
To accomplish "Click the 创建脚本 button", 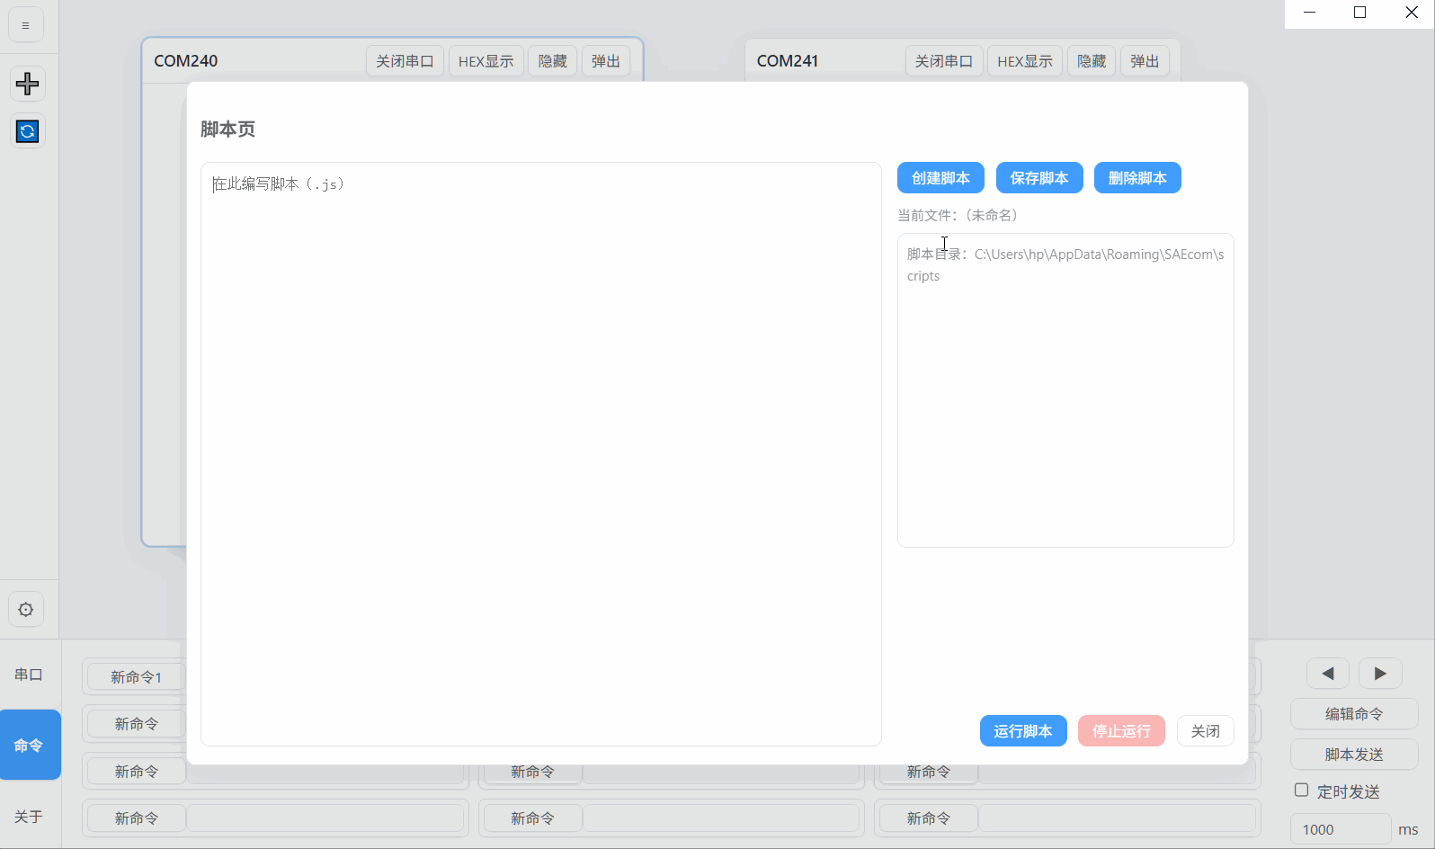I will click(940, 178).
